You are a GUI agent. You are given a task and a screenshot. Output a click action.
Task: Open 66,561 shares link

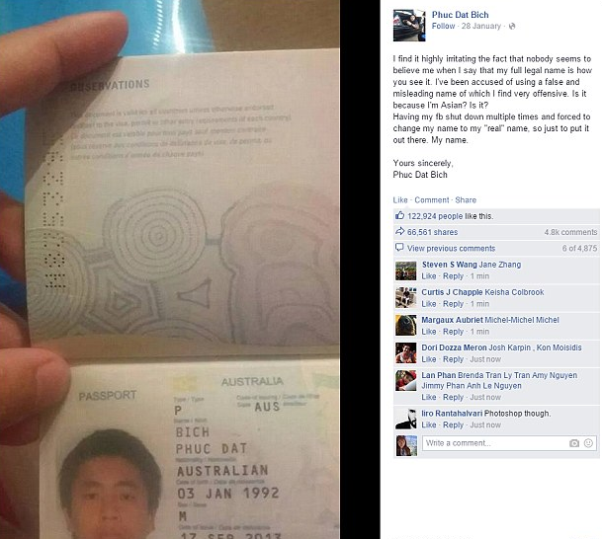click(x=432, y=232)
